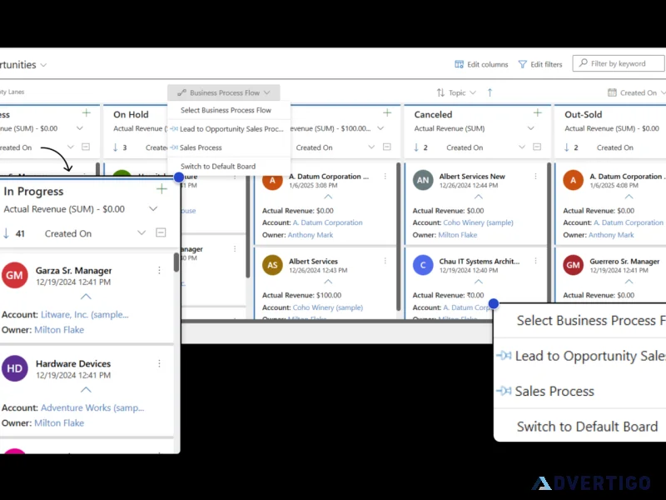Click plus icon in enlarged In Progress panel
Screen dimensions: 666x500
pyautogui.click(x=162, y=189)
